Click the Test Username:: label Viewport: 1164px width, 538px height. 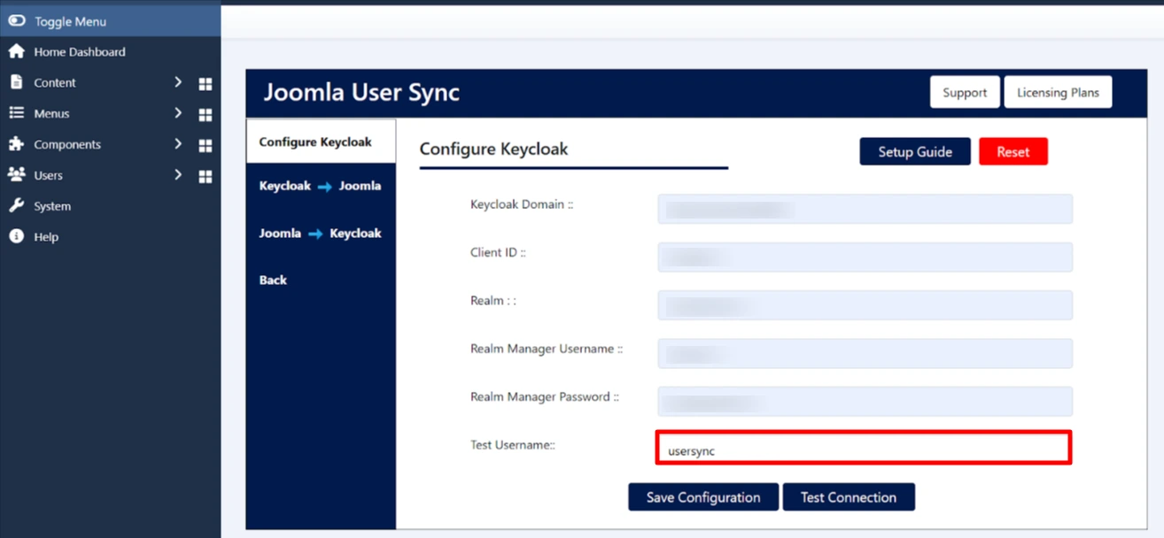512,445
